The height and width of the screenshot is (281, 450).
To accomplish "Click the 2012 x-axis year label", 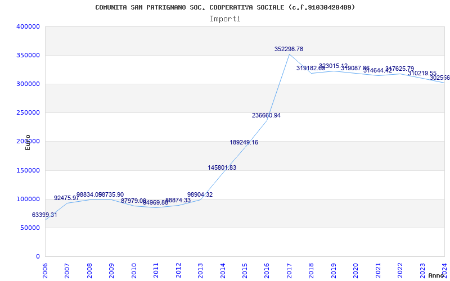I will tap(178, 270).
